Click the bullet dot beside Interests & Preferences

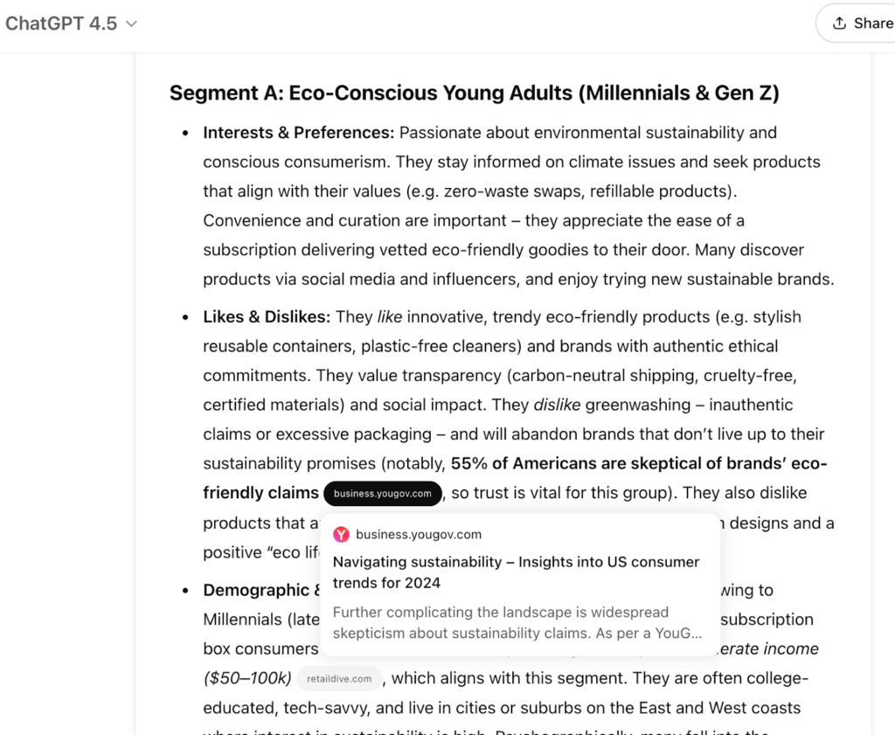(x=185, y=133)
